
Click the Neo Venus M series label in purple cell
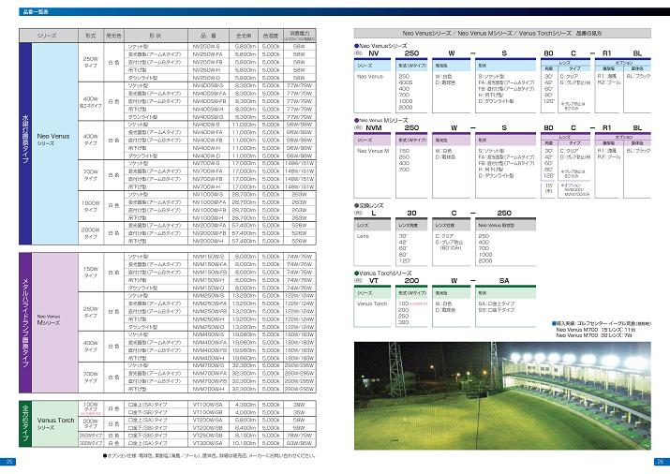49,319
